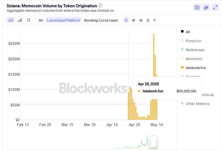
Task: Select the Launchpad Platform tab
Action: tap(63, 20)
